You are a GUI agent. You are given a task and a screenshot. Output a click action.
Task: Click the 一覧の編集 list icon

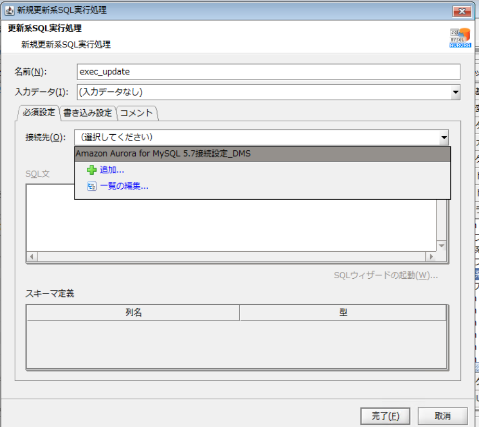(x=92, y=186)
